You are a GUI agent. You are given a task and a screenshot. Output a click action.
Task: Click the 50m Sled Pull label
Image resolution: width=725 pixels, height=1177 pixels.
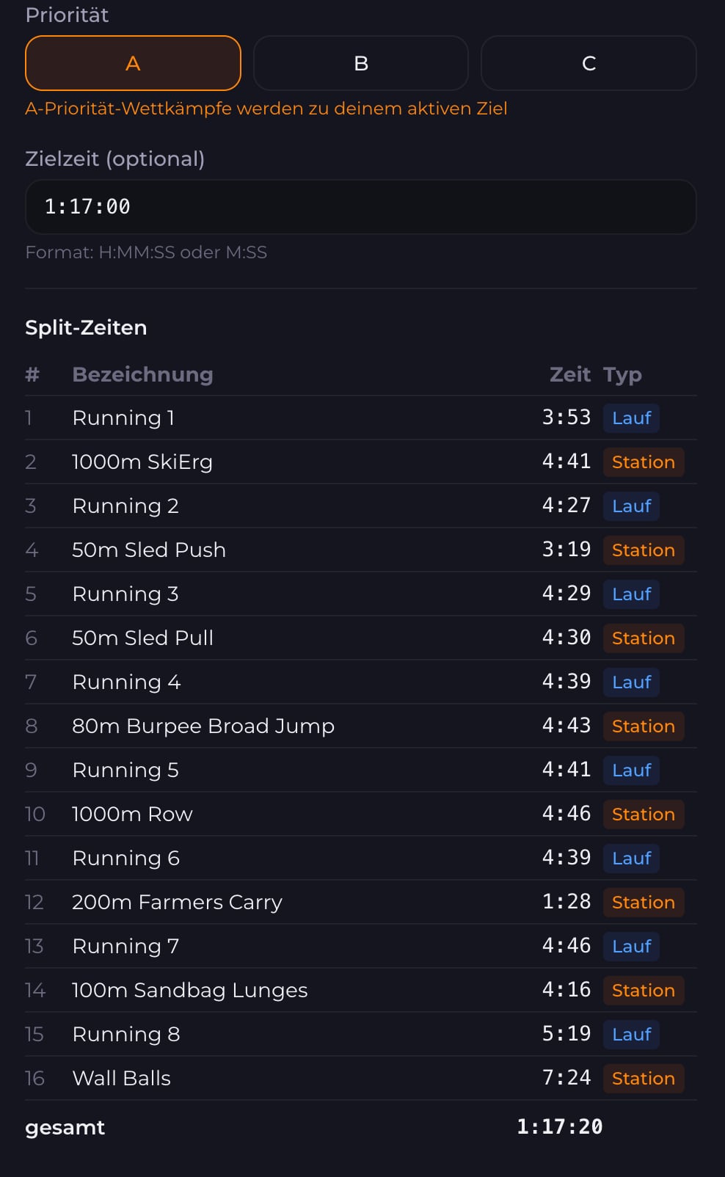point(142,638)
